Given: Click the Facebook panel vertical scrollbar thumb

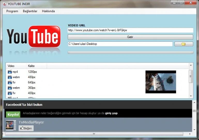Looking at the screenshot, I should (x=194, y=111).
